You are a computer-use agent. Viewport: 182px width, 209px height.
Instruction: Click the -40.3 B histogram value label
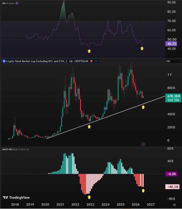click(x=172, y=187)
